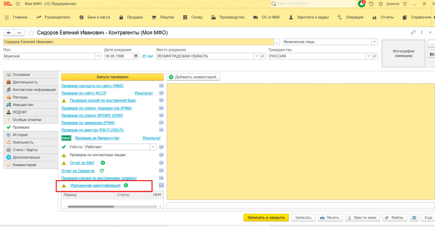Image resolution: width=435 pixels, height=227 pixels.
Task: Open the Банк и касса section
Action: pos(99,17)
